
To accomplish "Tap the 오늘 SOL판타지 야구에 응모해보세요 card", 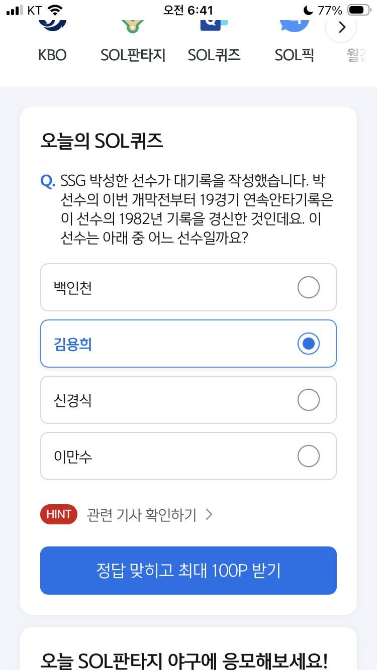I will coord(189,648).
